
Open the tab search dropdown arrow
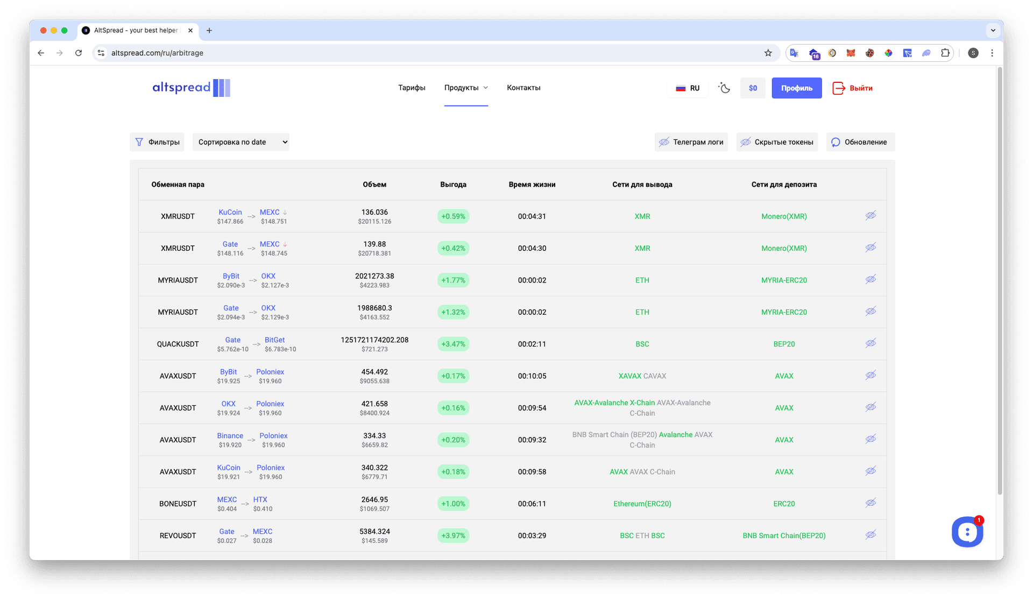[993, 31]
